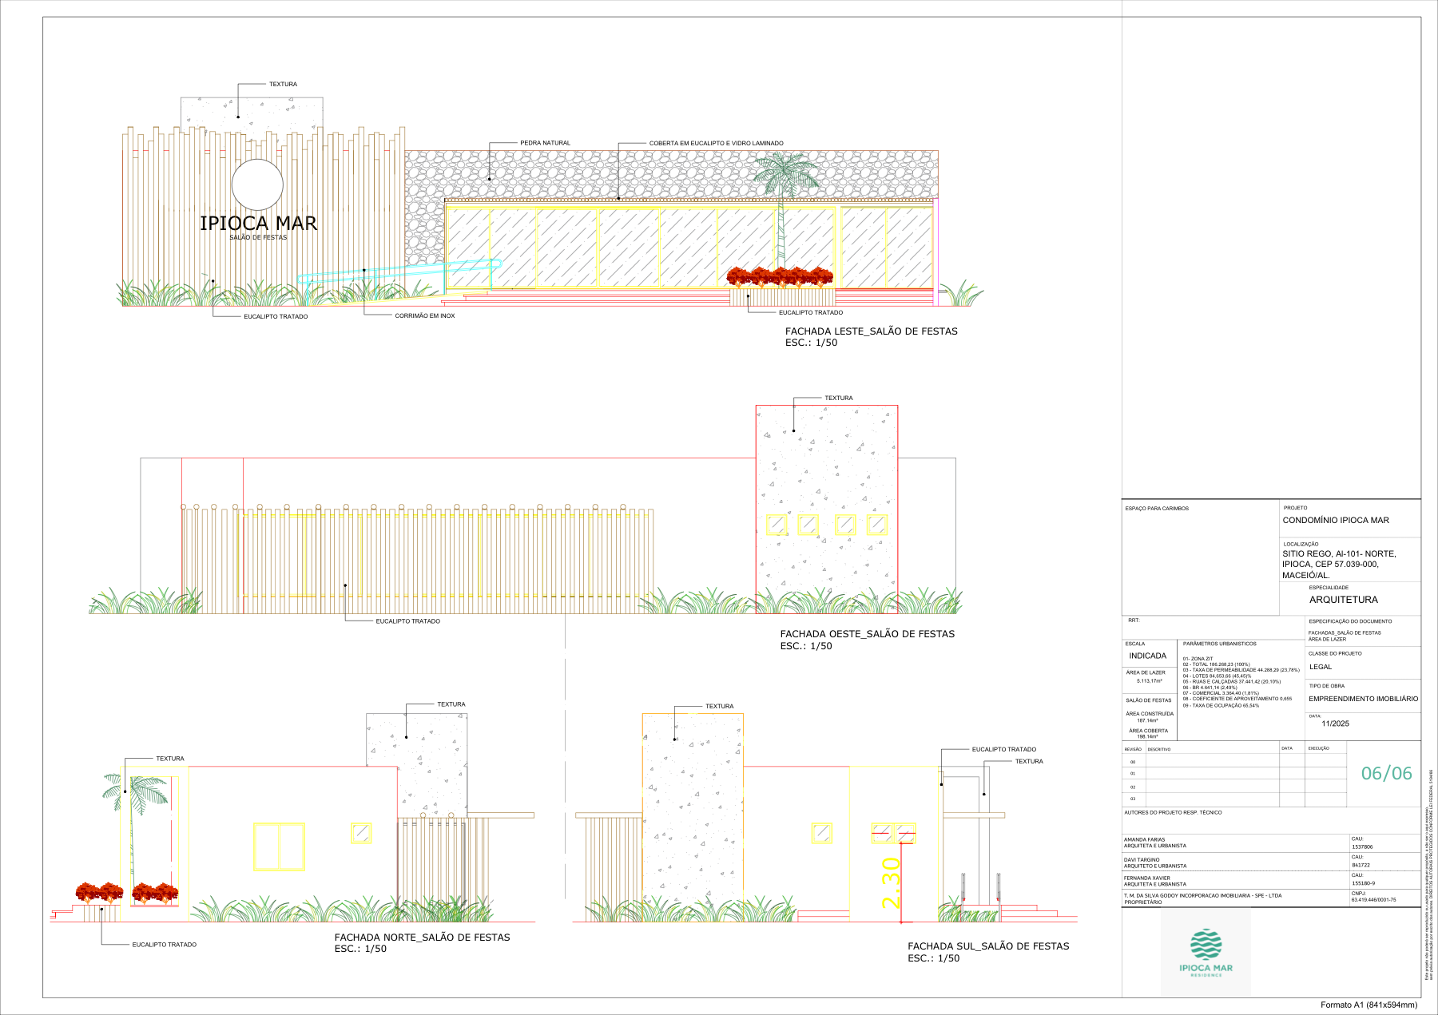
Task: Select 'EUCALIPTO TRATADO' label on the north facade
Action: 164,945
